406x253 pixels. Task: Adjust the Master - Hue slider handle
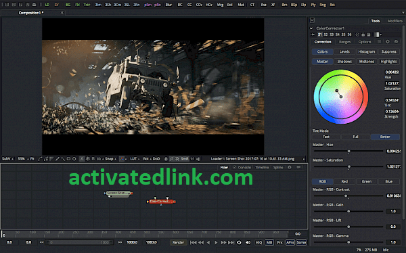pos(349,151)
